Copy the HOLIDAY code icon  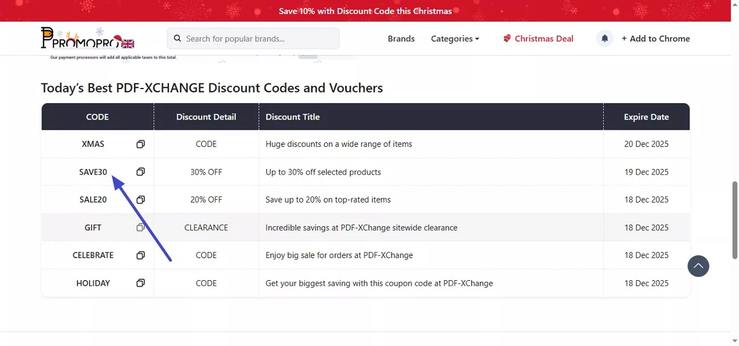click(x=140, y=283)
